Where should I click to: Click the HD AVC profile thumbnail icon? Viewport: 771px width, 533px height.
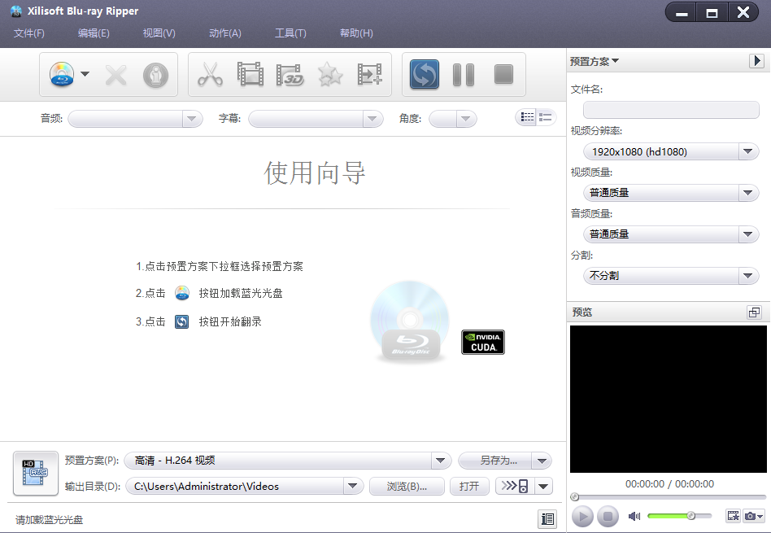tap(36, 474)
